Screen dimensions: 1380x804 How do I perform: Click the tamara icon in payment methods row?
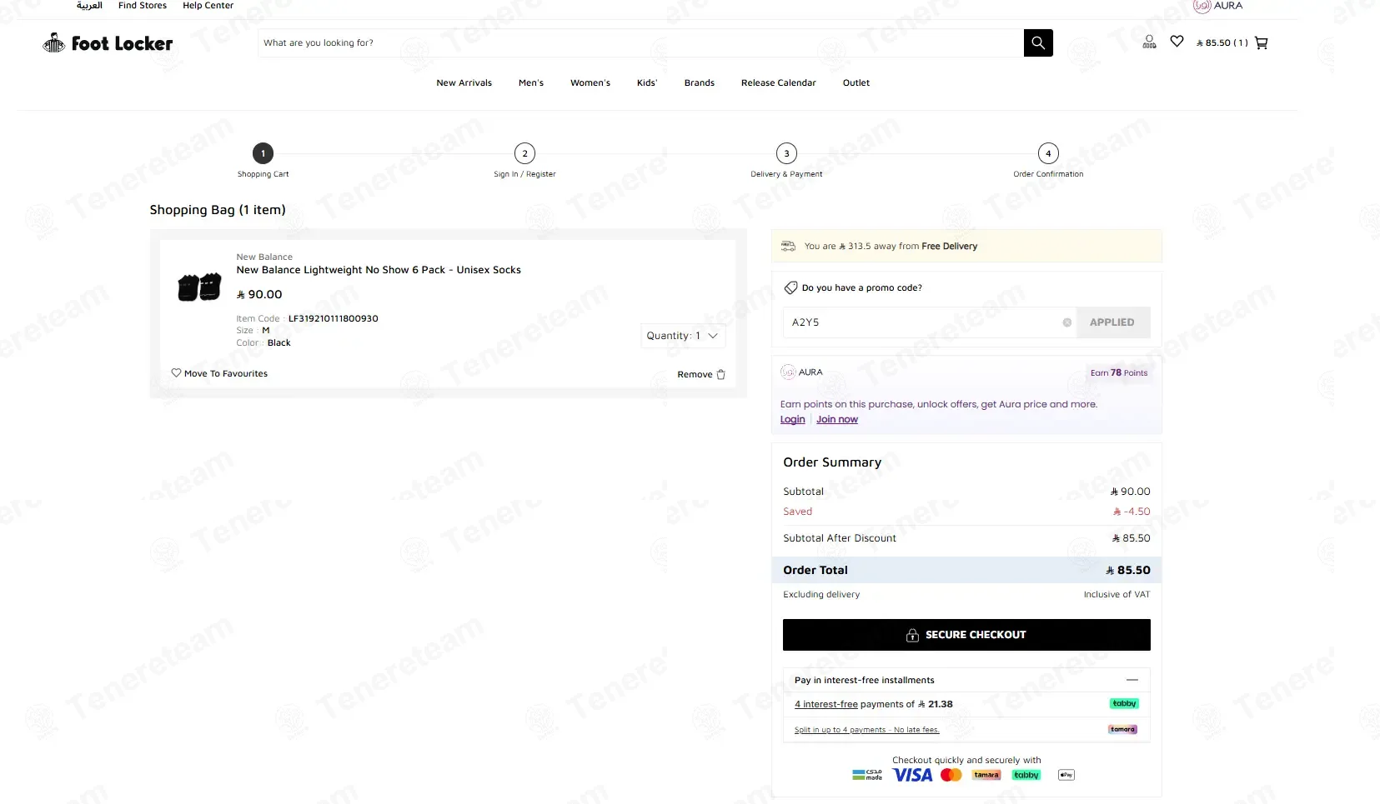[986, 775]
